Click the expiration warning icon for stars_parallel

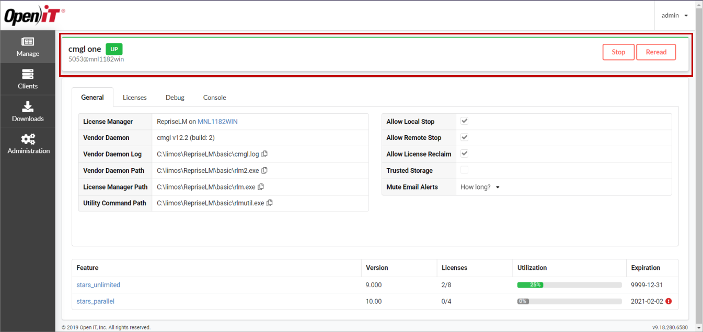pos(669,301)
